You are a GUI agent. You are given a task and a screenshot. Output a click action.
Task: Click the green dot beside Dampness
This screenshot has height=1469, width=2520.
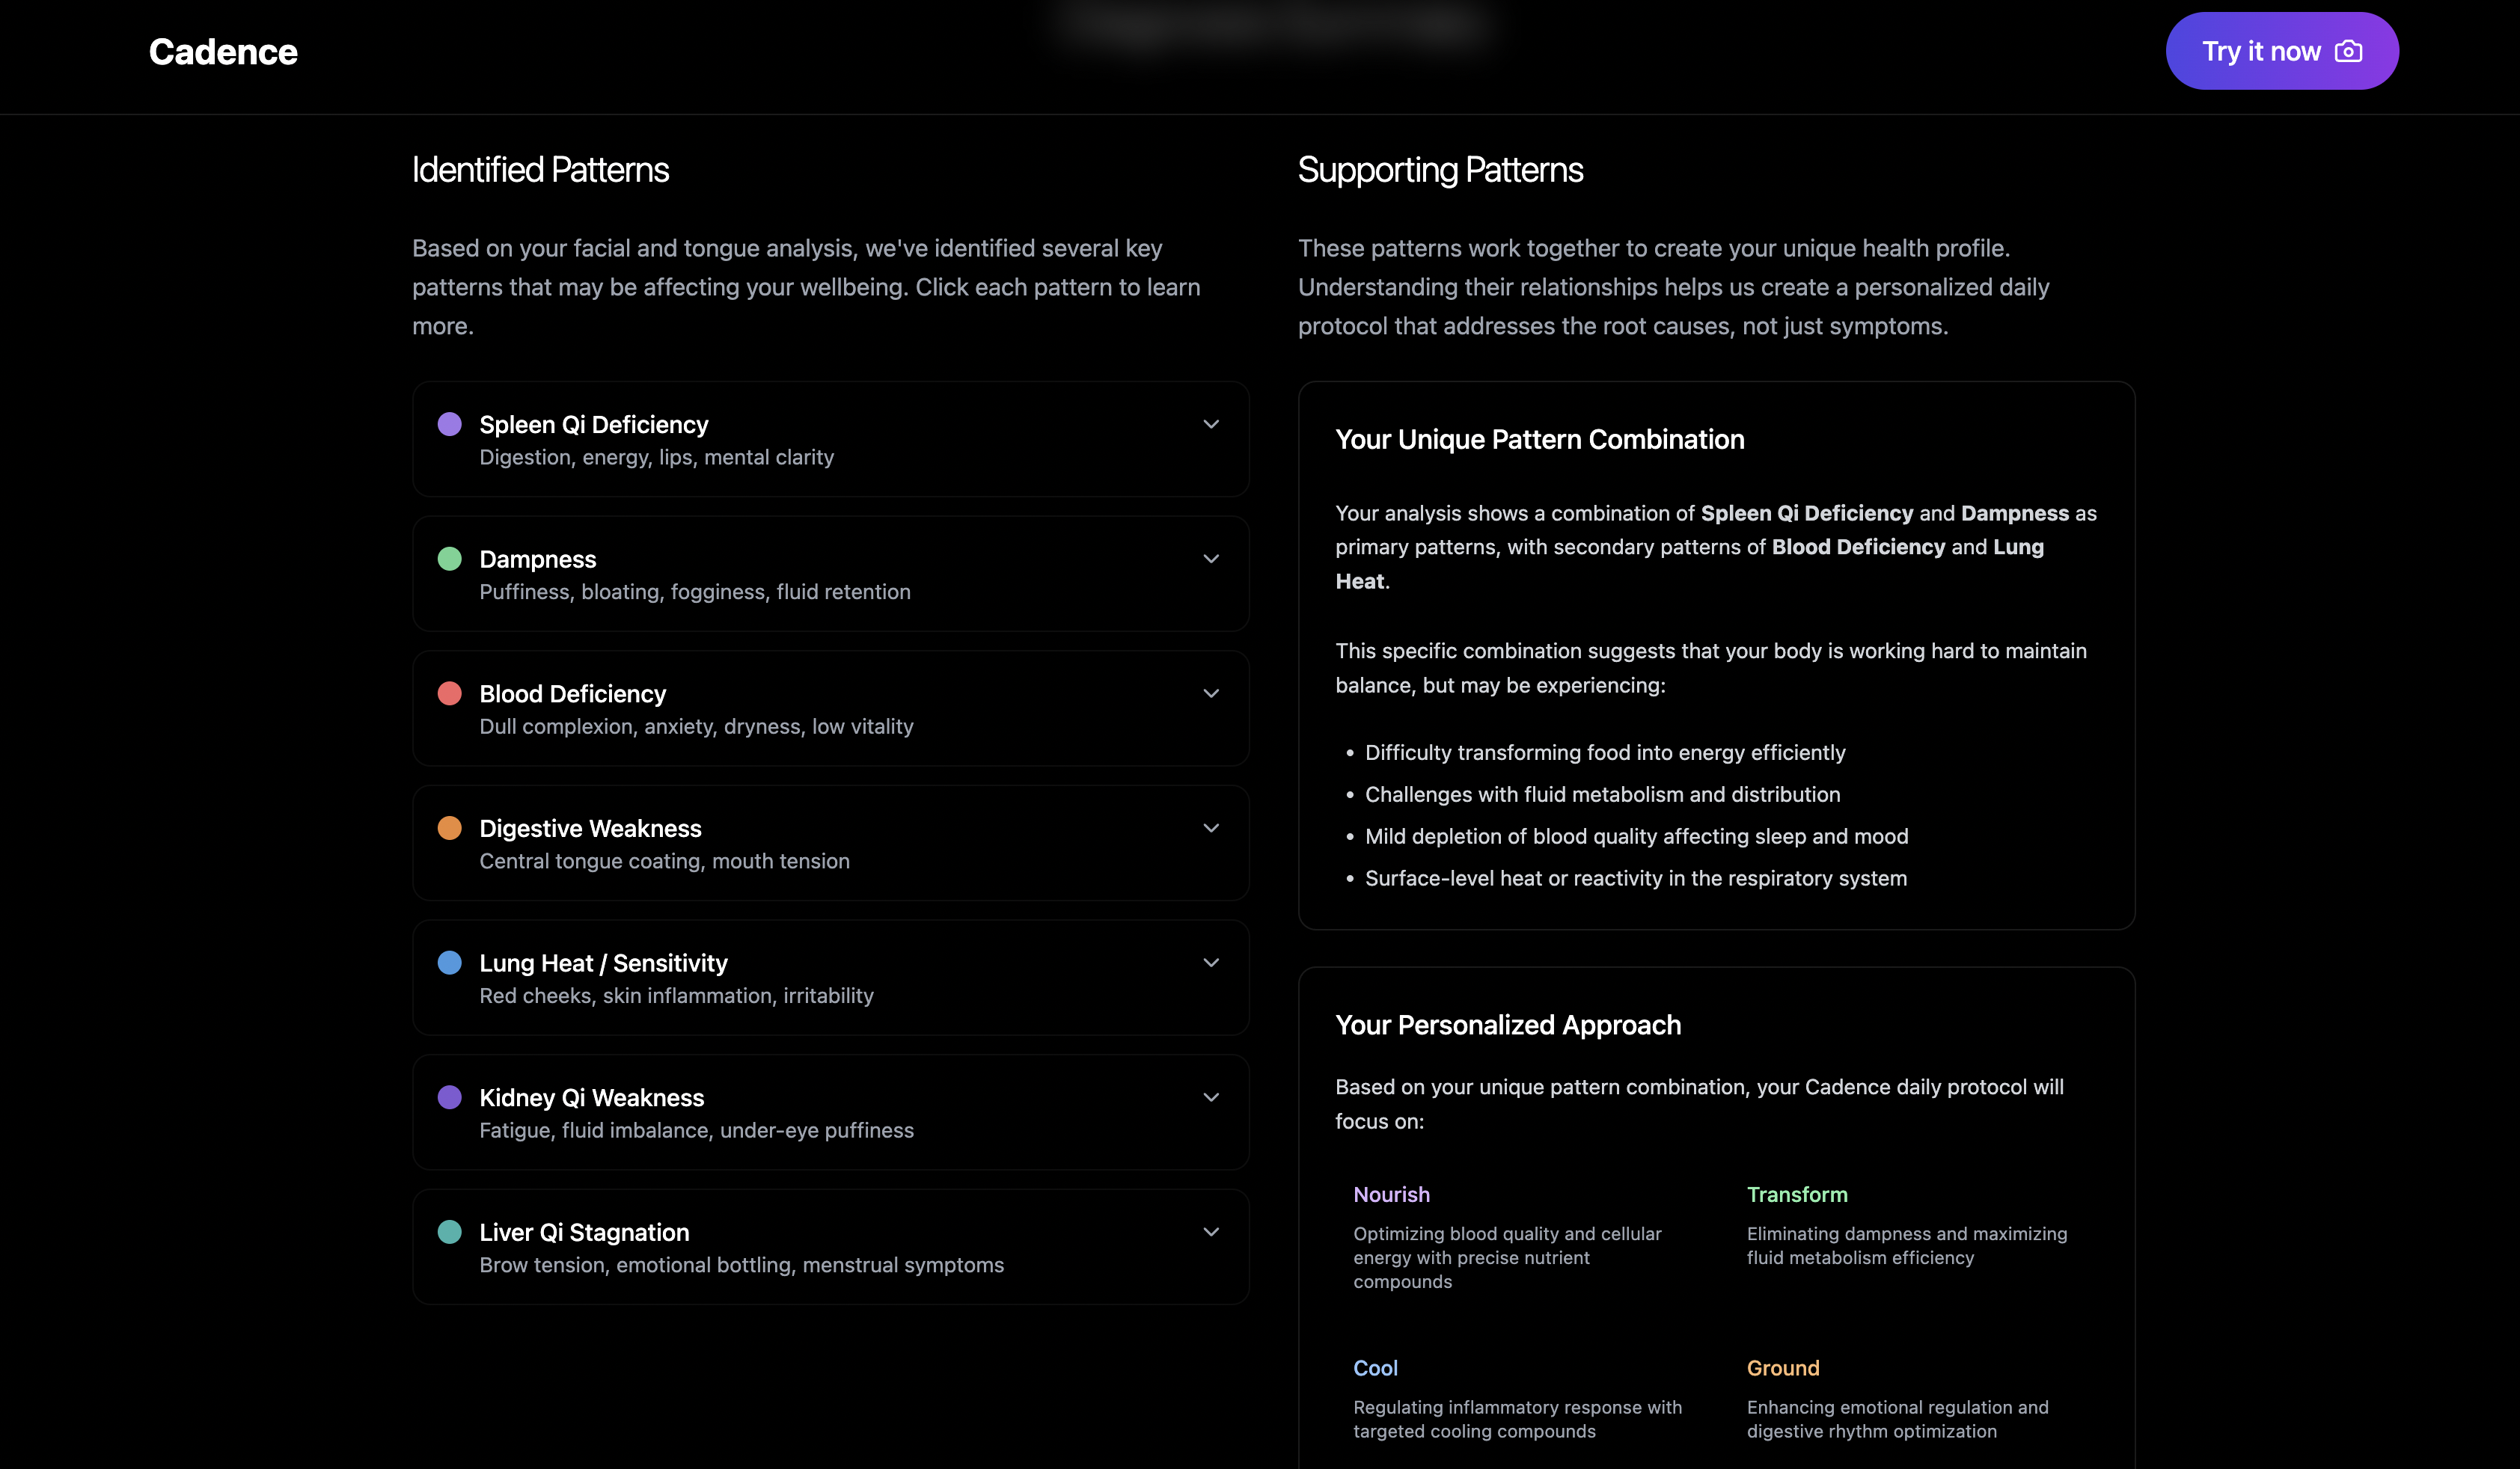coord(450,559)
